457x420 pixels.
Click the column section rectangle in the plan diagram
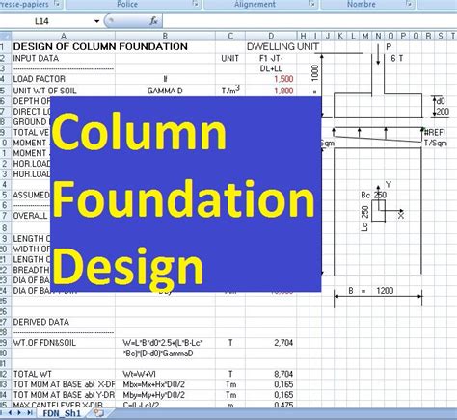(x=378, y=211)
